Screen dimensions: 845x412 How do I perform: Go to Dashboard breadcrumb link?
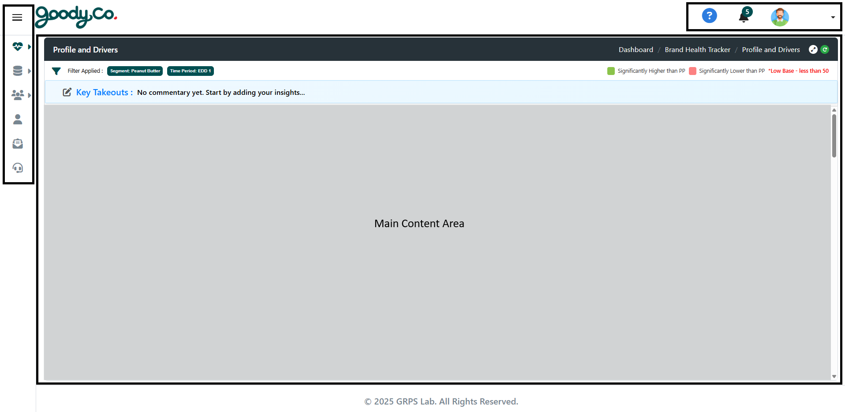click(636, 50)
